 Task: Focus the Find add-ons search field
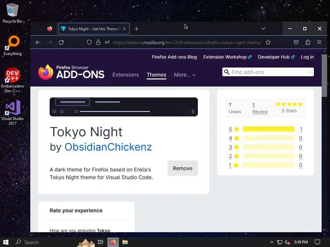click(268, 72)
